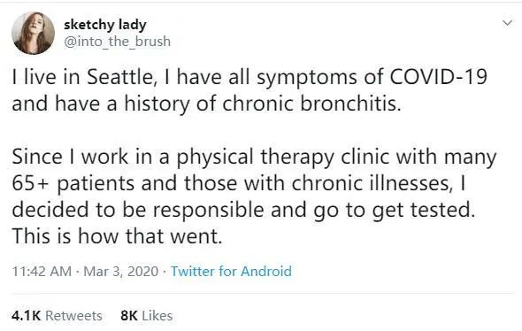
Task: Open the Twitter for Android link
Action: click(x=231, y=271)
